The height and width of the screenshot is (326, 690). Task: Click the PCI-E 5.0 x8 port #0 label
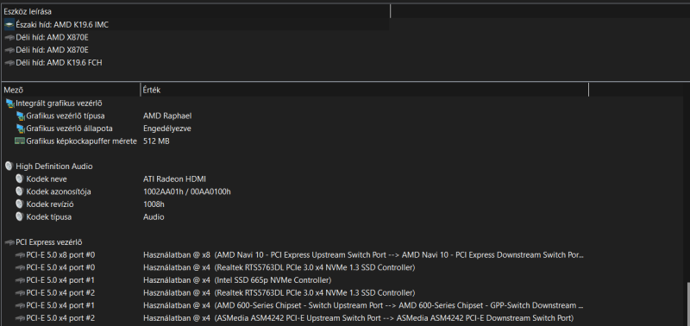pyautogui.click(x=60, y=255)
